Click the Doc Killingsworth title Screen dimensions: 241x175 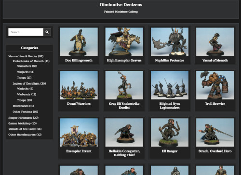click(79, 61)
